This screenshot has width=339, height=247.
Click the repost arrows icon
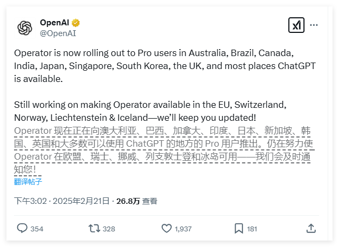pos(94,228)
